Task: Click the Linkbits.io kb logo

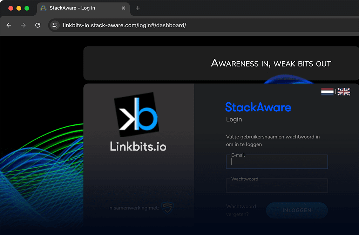Action: (137, 115)
